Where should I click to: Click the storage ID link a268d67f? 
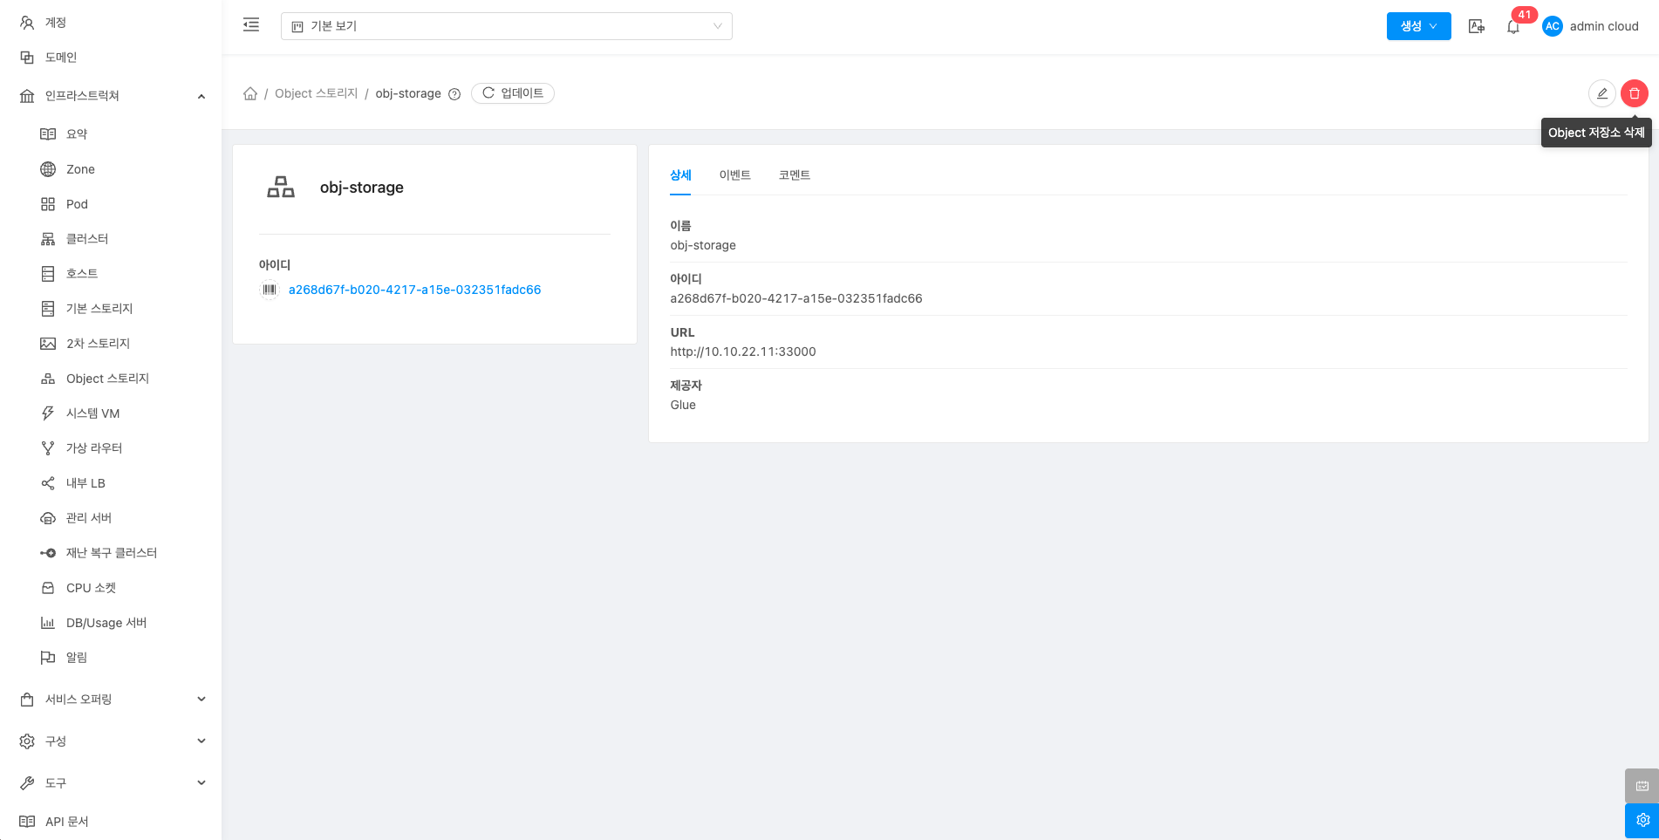pyautogui.click(x=414, y=290)
